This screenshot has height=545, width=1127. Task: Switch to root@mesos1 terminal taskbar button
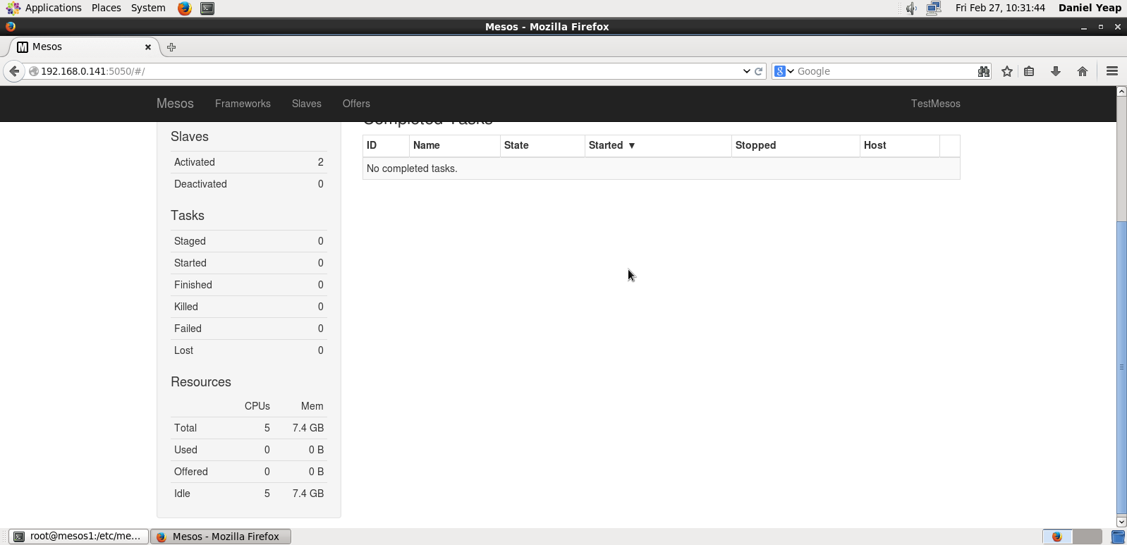79,537
